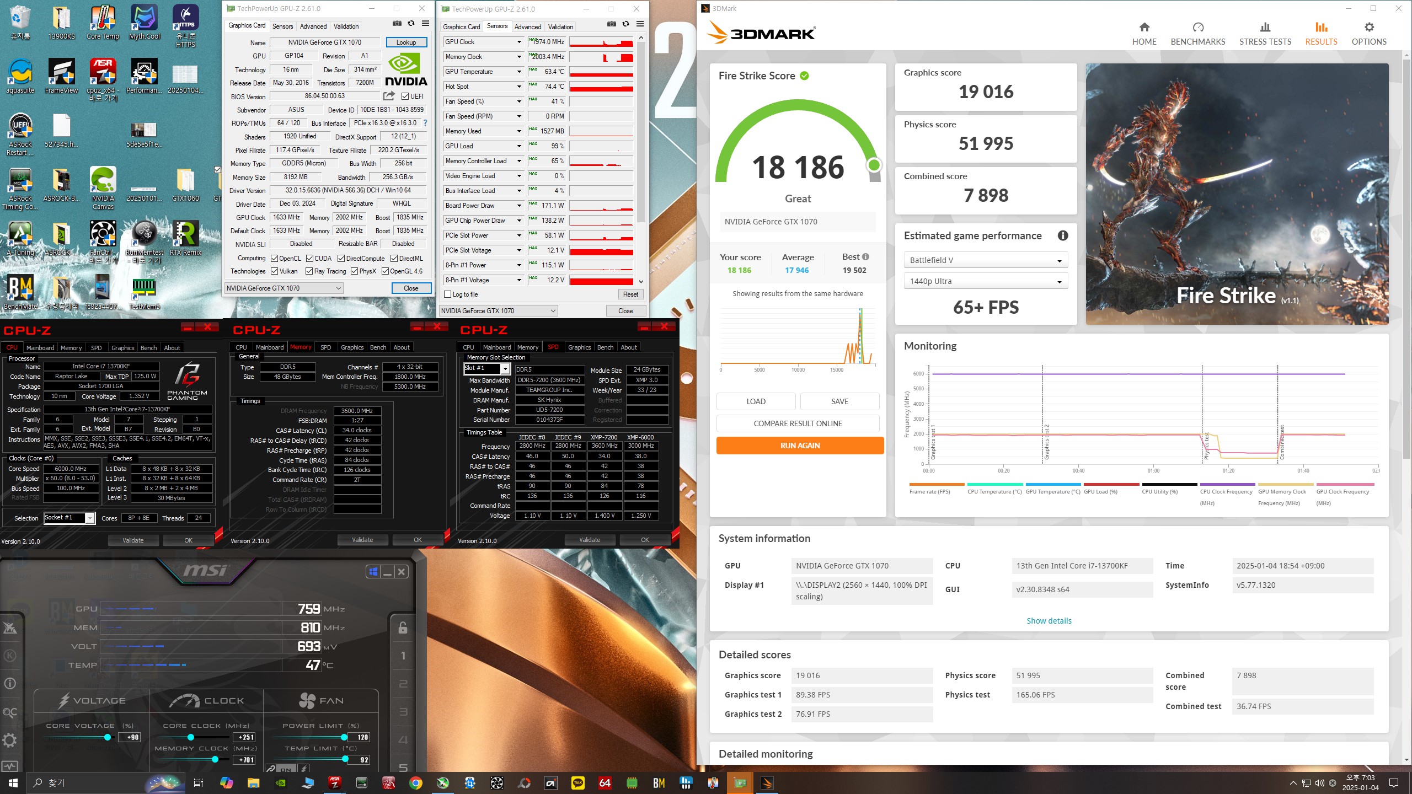Open MSI Afterburner information icon
This screenshot has width=1412, height=794.
10,684
